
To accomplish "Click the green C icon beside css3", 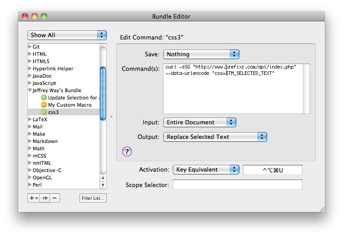I will (x=44, y=112).
